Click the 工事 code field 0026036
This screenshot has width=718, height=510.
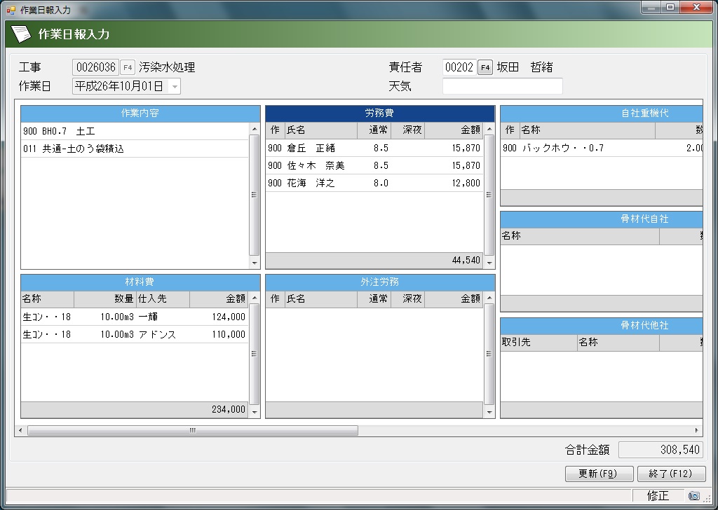coord(95,67)
